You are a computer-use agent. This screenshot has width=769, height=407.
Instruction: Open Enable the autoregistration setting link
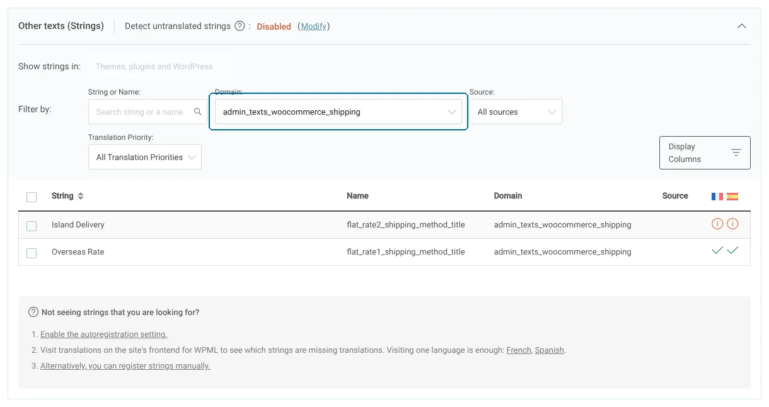point(103,335)
